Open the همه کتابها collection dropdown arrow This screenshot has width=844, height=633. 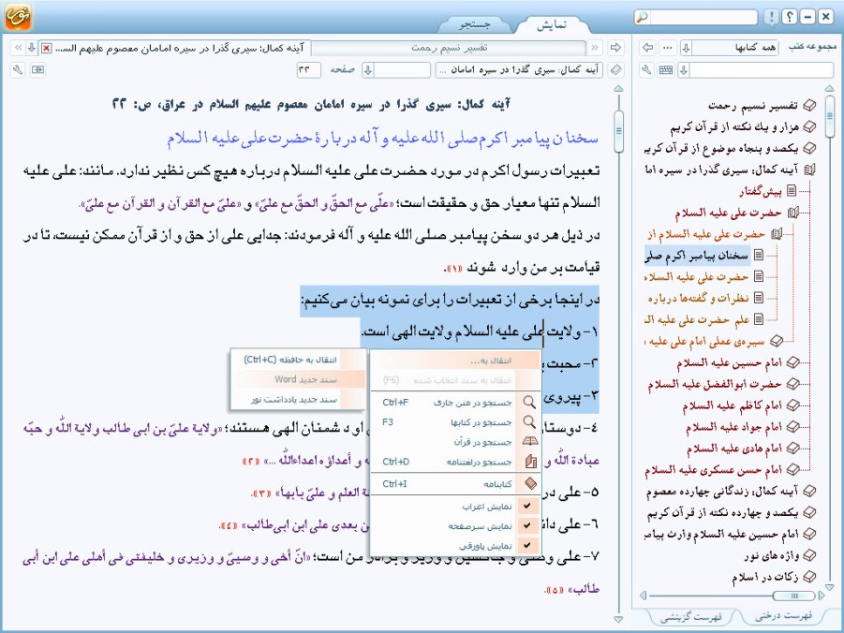[686, 48]
